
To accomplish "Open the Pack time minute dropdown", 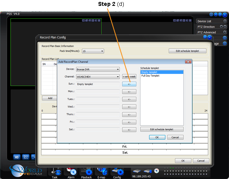I will (x=93, y=51).
